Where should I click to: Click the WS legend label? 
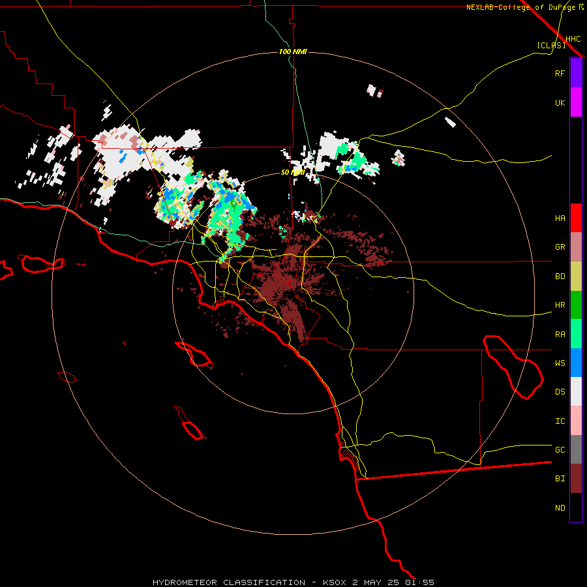[560, 363]
